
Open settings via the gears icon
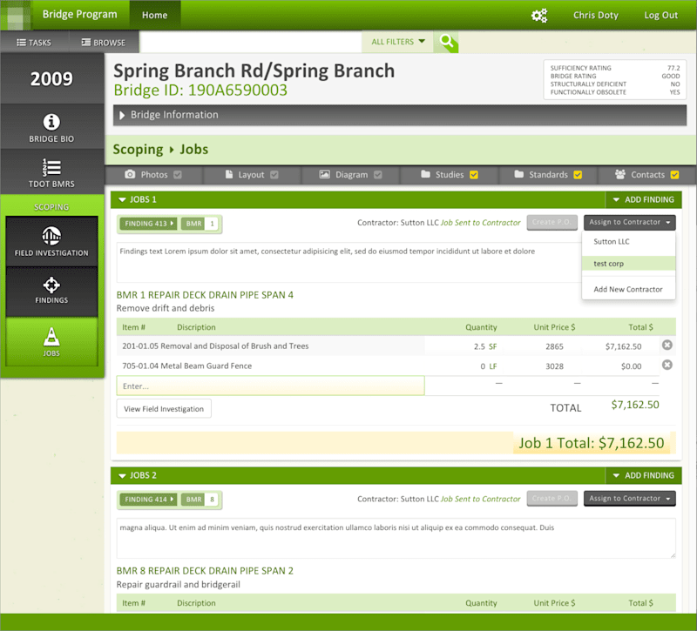click(x=539, y=16)
